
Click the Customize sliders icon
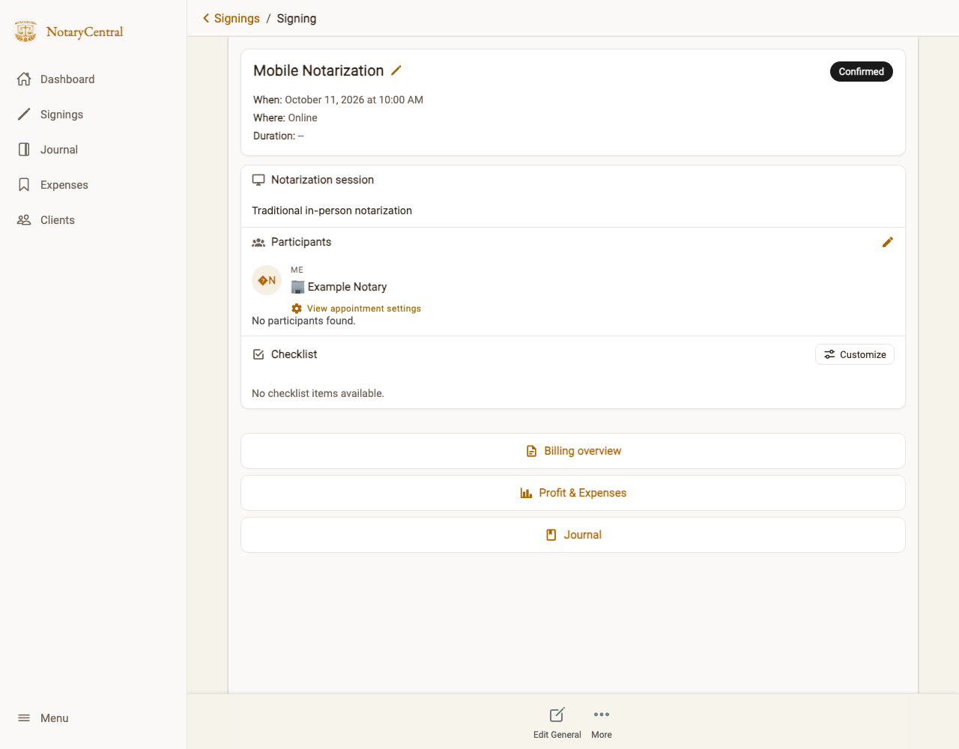[x=829, y=354]
